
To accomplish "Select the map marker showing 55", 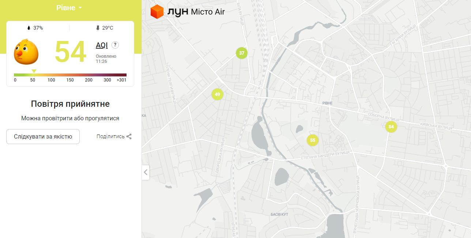I will pos(312,140).
